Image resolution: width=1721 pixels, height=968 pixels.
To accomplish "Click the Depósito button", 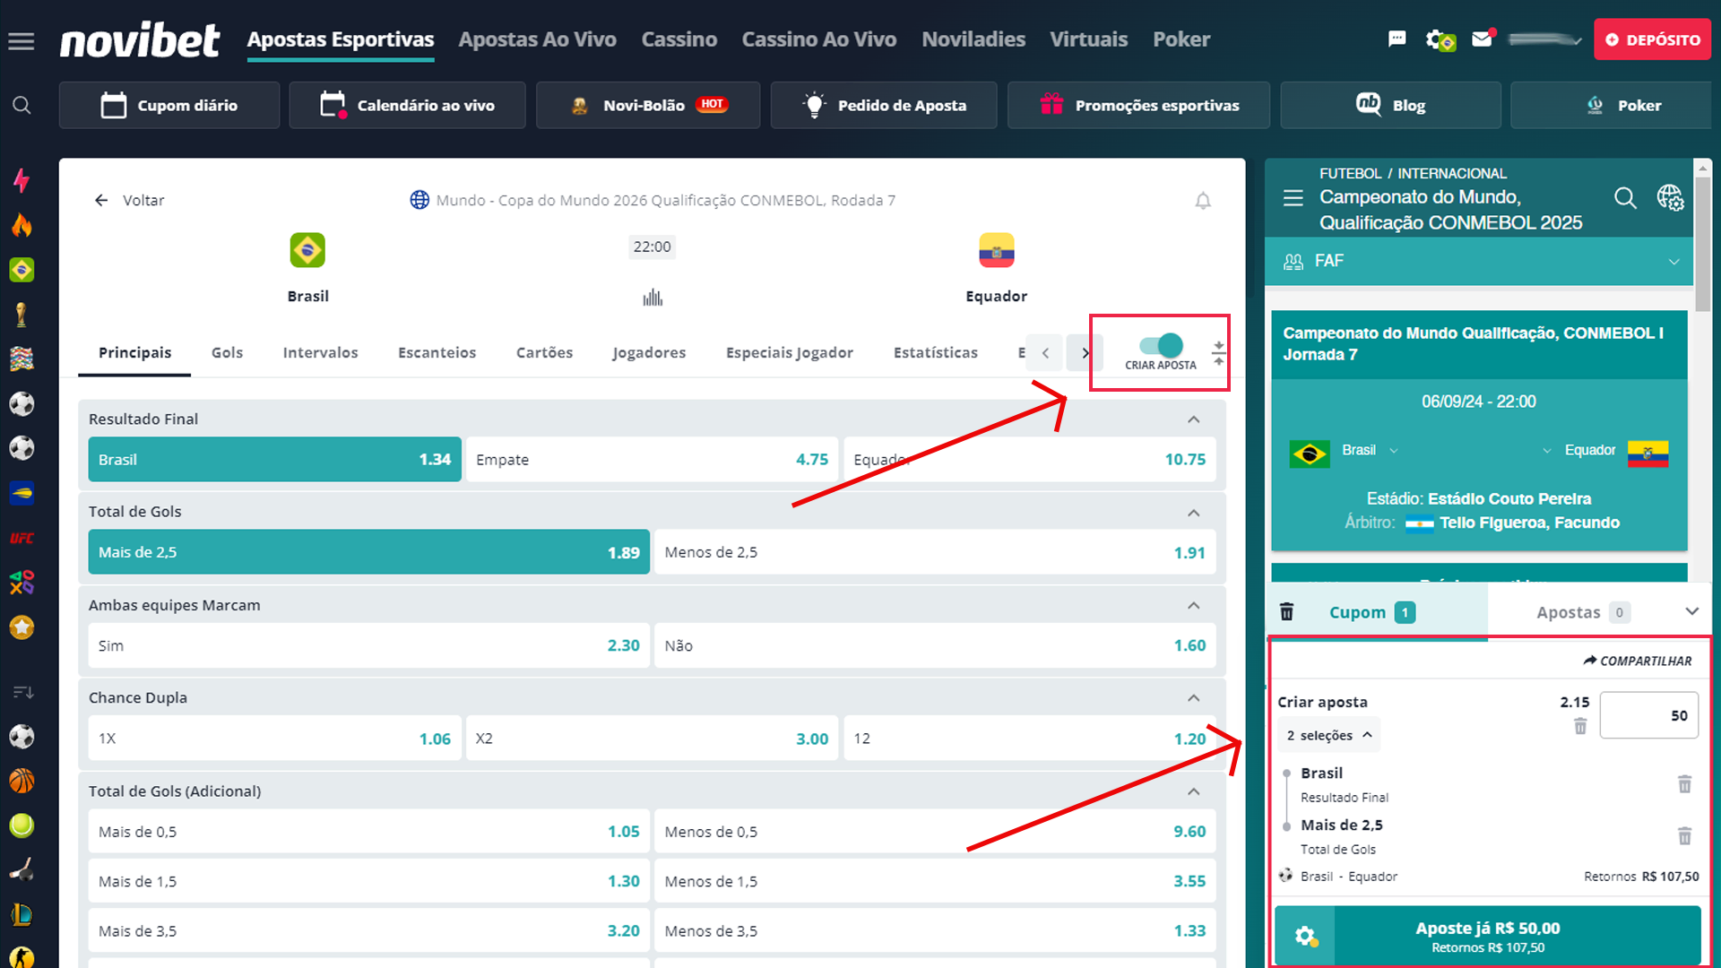I will coord(1652,39).
